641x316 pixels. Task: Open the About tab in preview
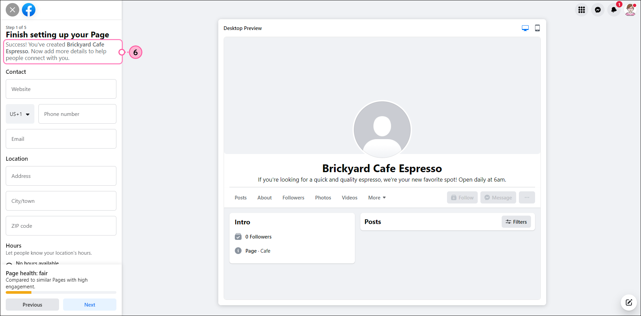pos(264,198)
